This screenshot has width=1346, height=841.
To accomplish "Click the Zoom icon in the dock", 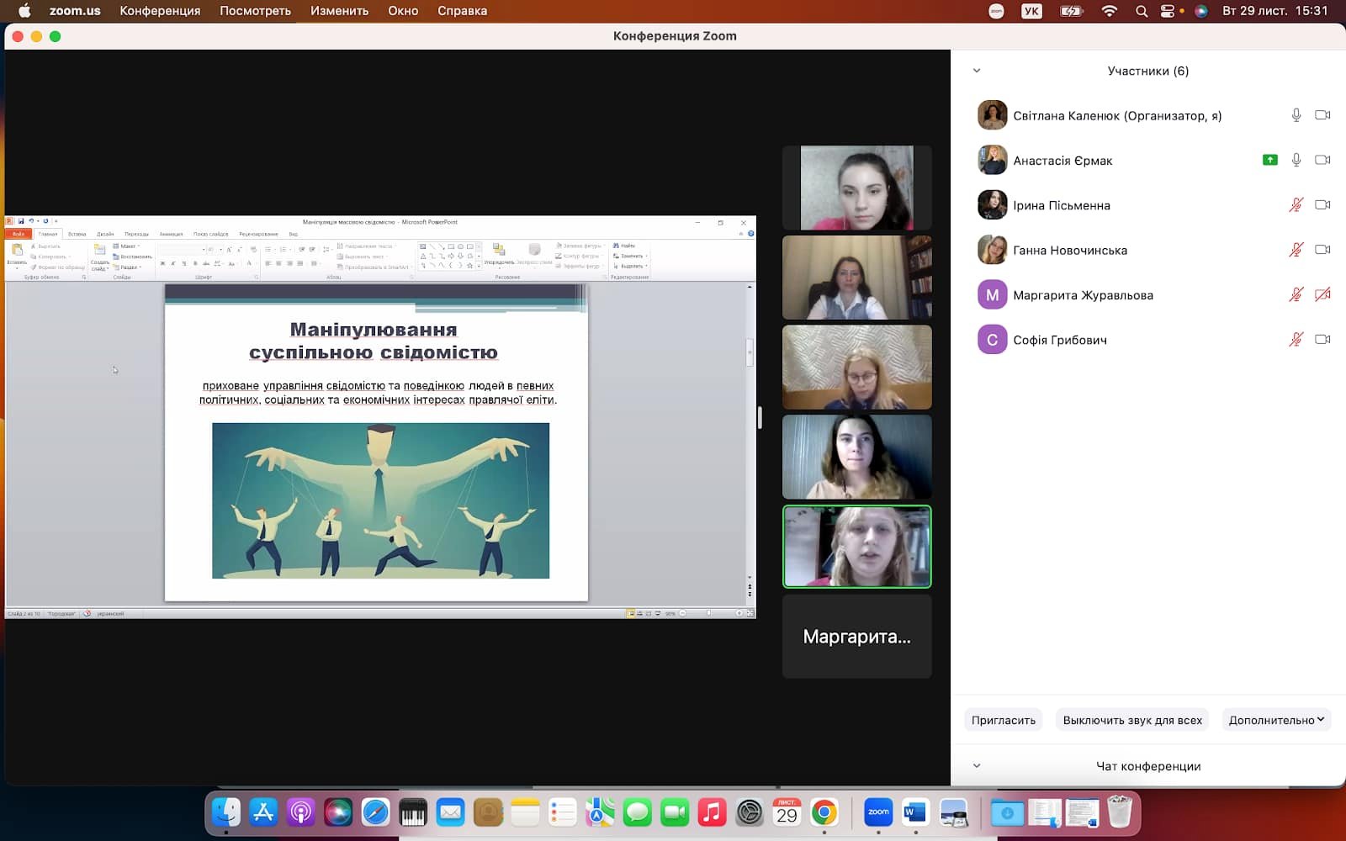I will 878,812.
